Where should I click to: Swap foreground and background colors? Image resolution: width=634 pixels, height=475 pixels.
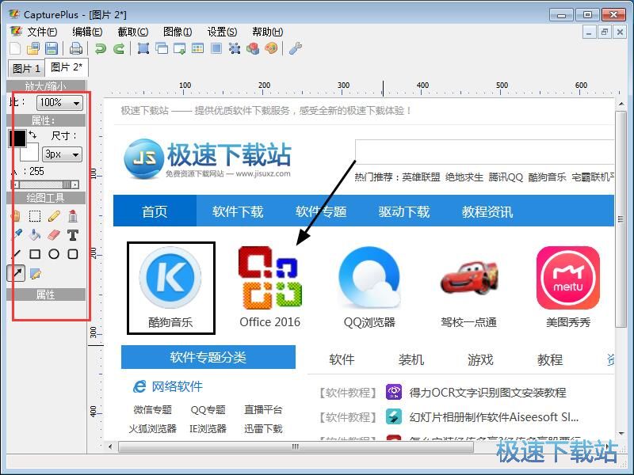coord(32,135)
